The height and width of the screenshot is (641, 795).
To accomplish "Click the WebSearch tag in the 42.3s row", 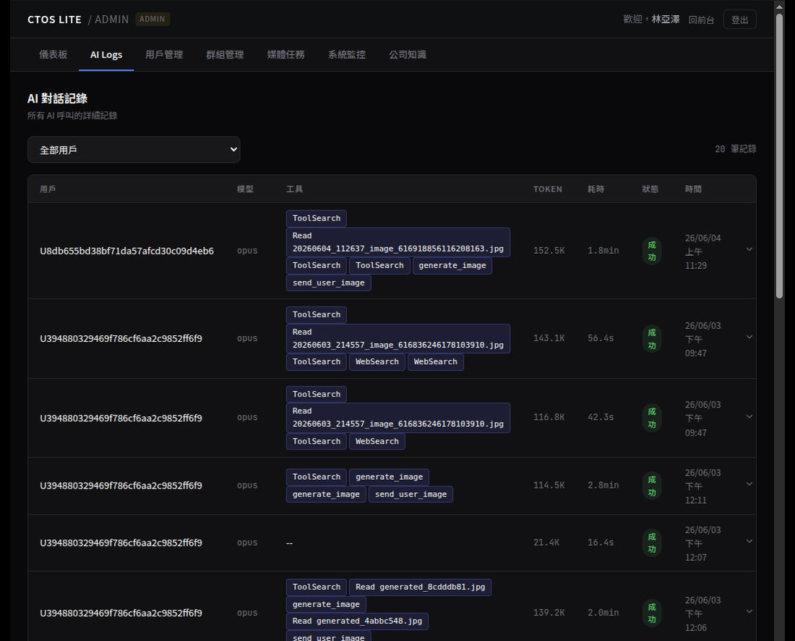I will point(377,442).
